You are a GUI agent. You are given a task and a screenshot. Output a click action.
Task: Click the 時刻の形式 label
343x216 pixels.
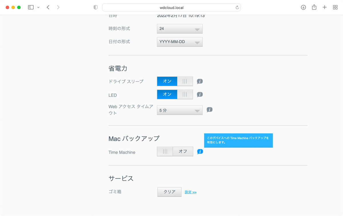pos(119,28)
